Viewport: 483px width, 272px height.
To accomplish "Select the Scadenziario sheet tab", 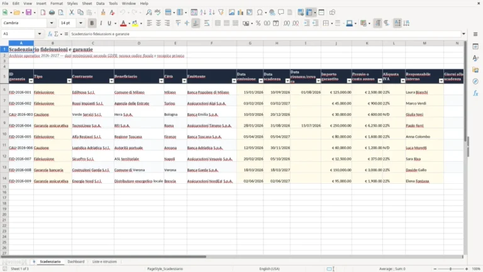I will [x=50, y=261].
